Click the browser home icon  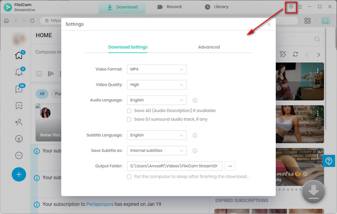[6, 21]
